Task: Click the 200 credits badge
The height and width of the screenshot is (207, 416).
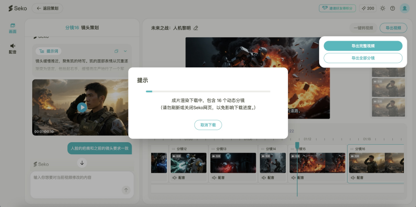Action: [368, 8]
